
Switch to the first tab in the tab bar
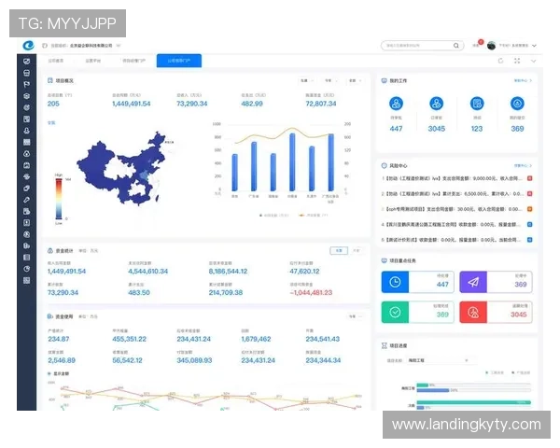(56, 61)
